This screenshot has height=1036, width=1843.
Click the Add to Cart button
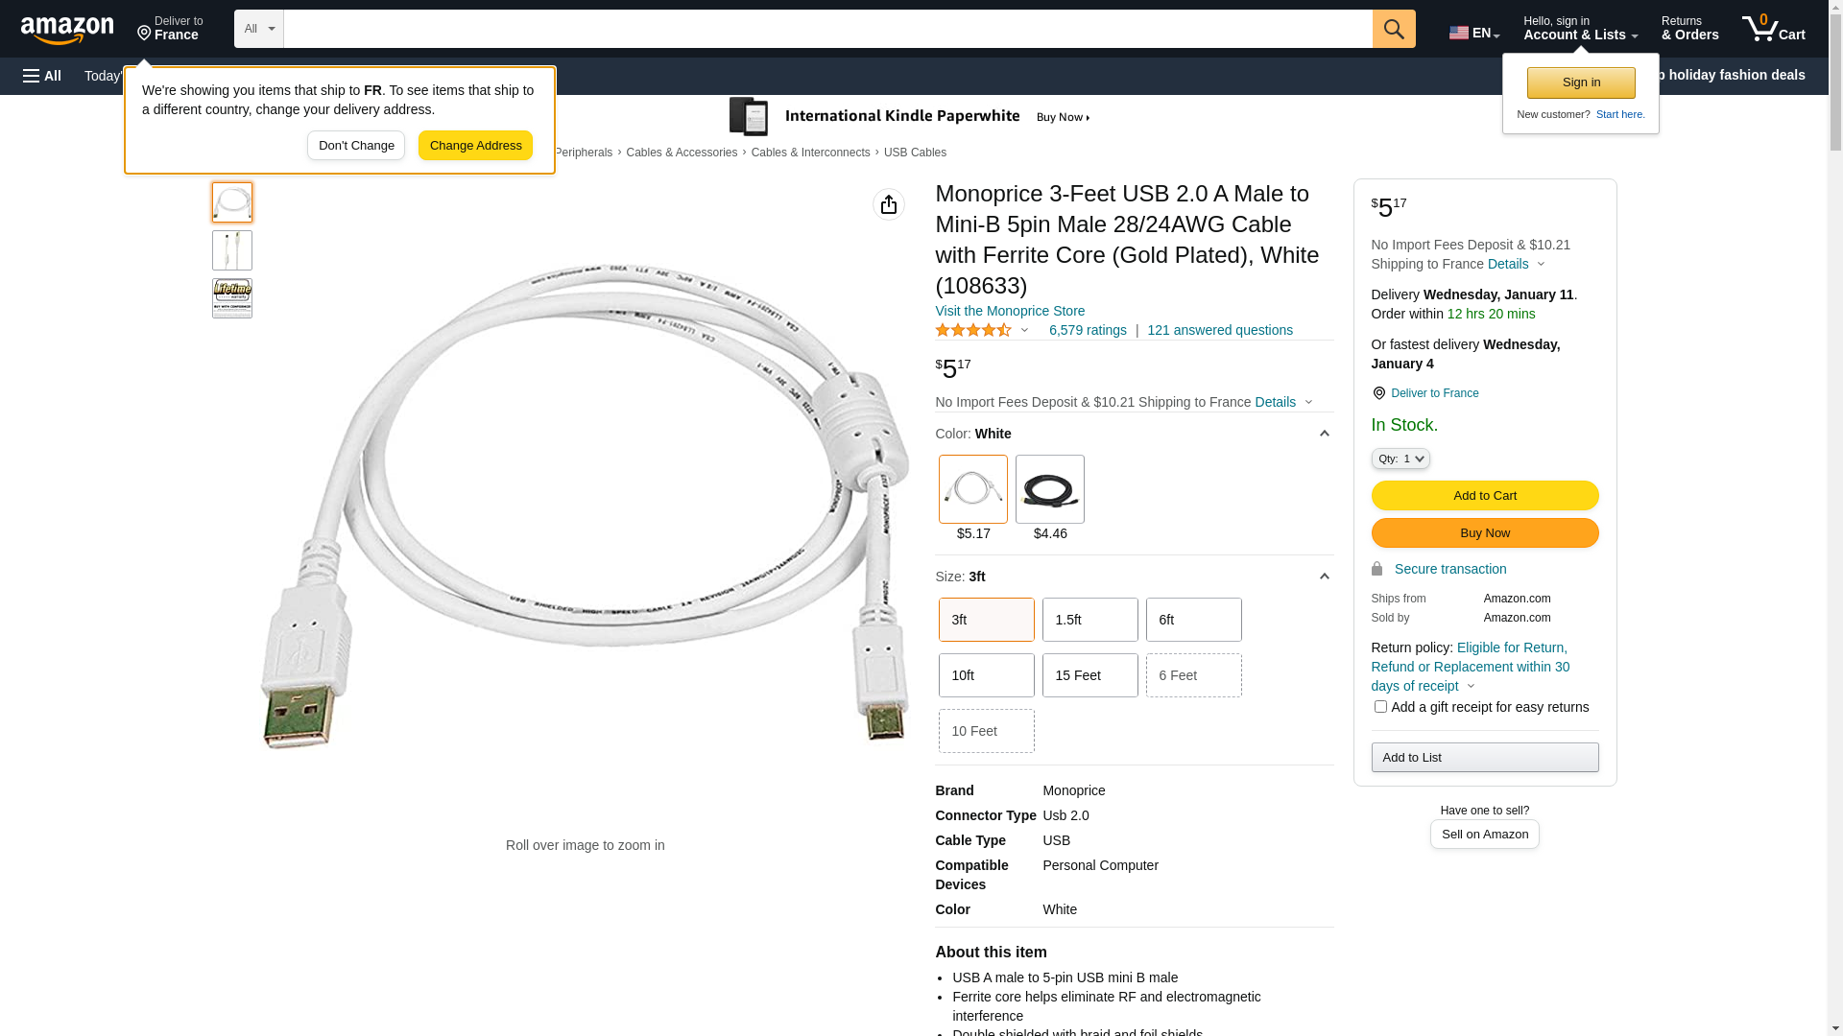1485,496
